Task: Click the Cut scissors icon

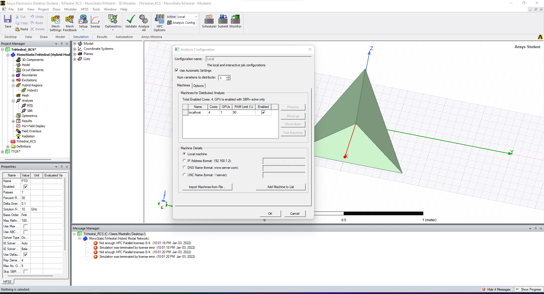Action: click(x=17, y=17)
